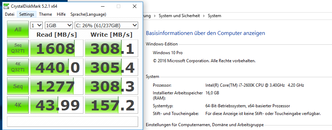Click the 'Windows 10 Pro' text

point(168,52)
